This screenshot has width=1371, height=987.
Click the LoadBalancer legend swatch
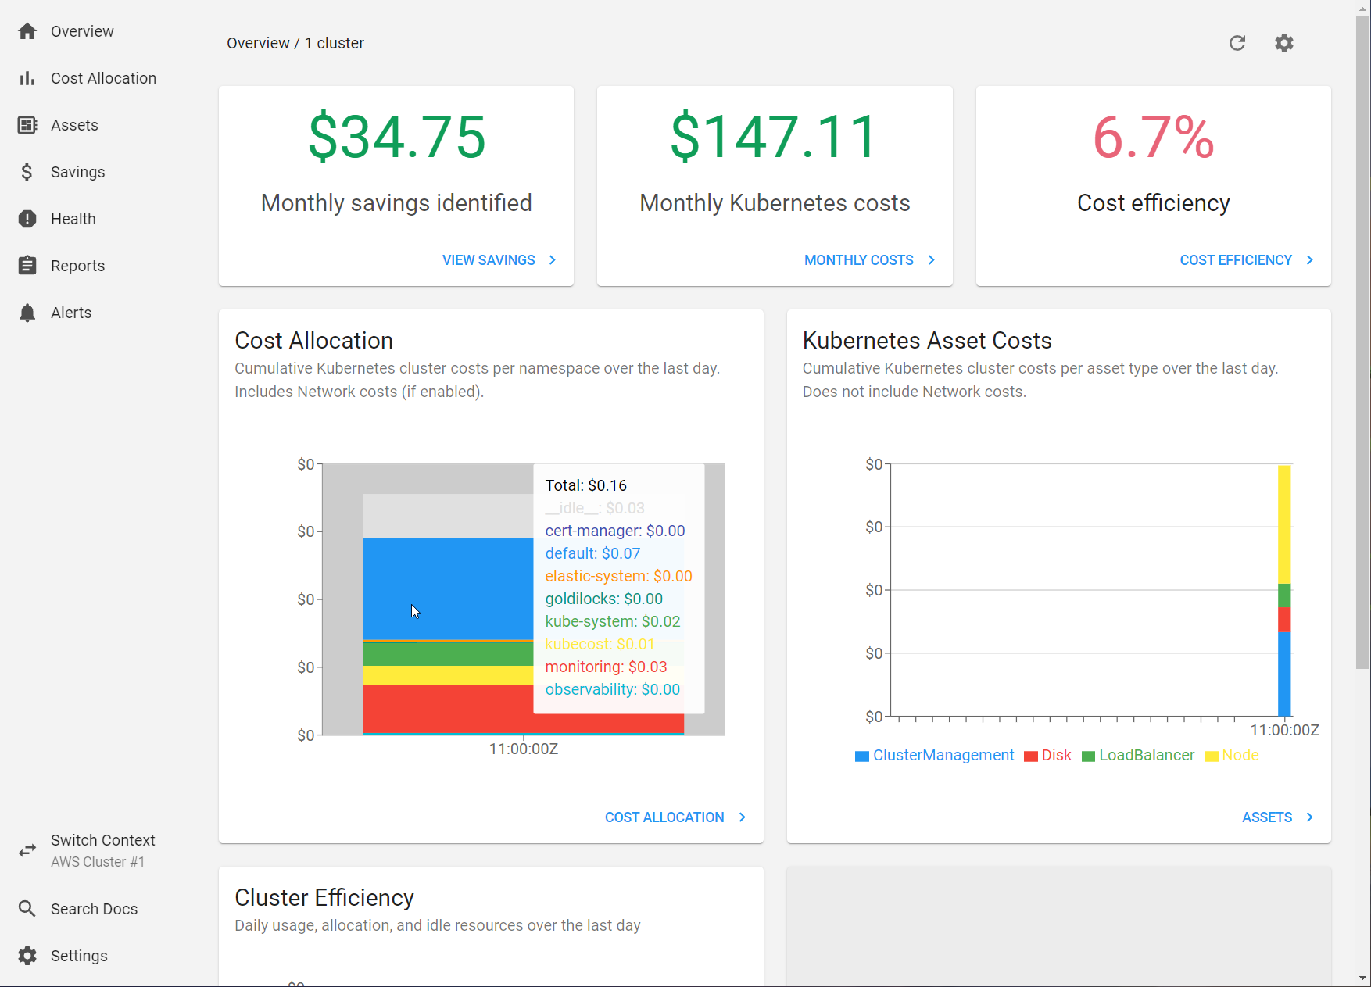pyautogui.click(x=1088, y=756)
